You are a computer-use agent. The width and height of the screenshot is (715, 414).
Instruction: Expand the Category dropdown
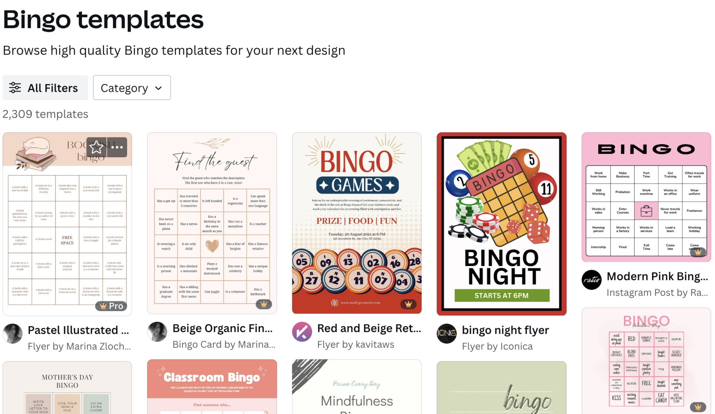click(132, 88)
